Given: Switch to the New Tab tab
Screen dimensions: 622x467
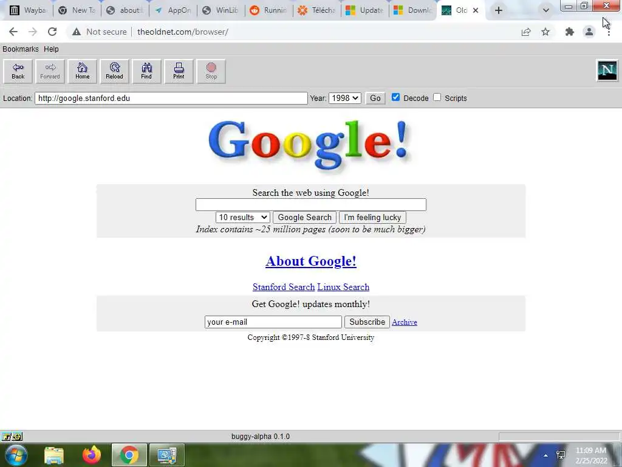Looking at the screenshot, I should (77, 10).
